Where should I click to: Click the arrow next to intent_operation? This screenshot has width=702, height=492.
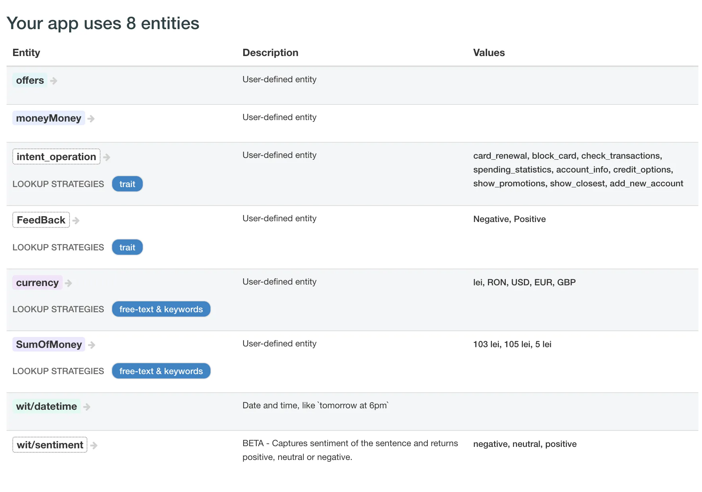coord(106,157)
